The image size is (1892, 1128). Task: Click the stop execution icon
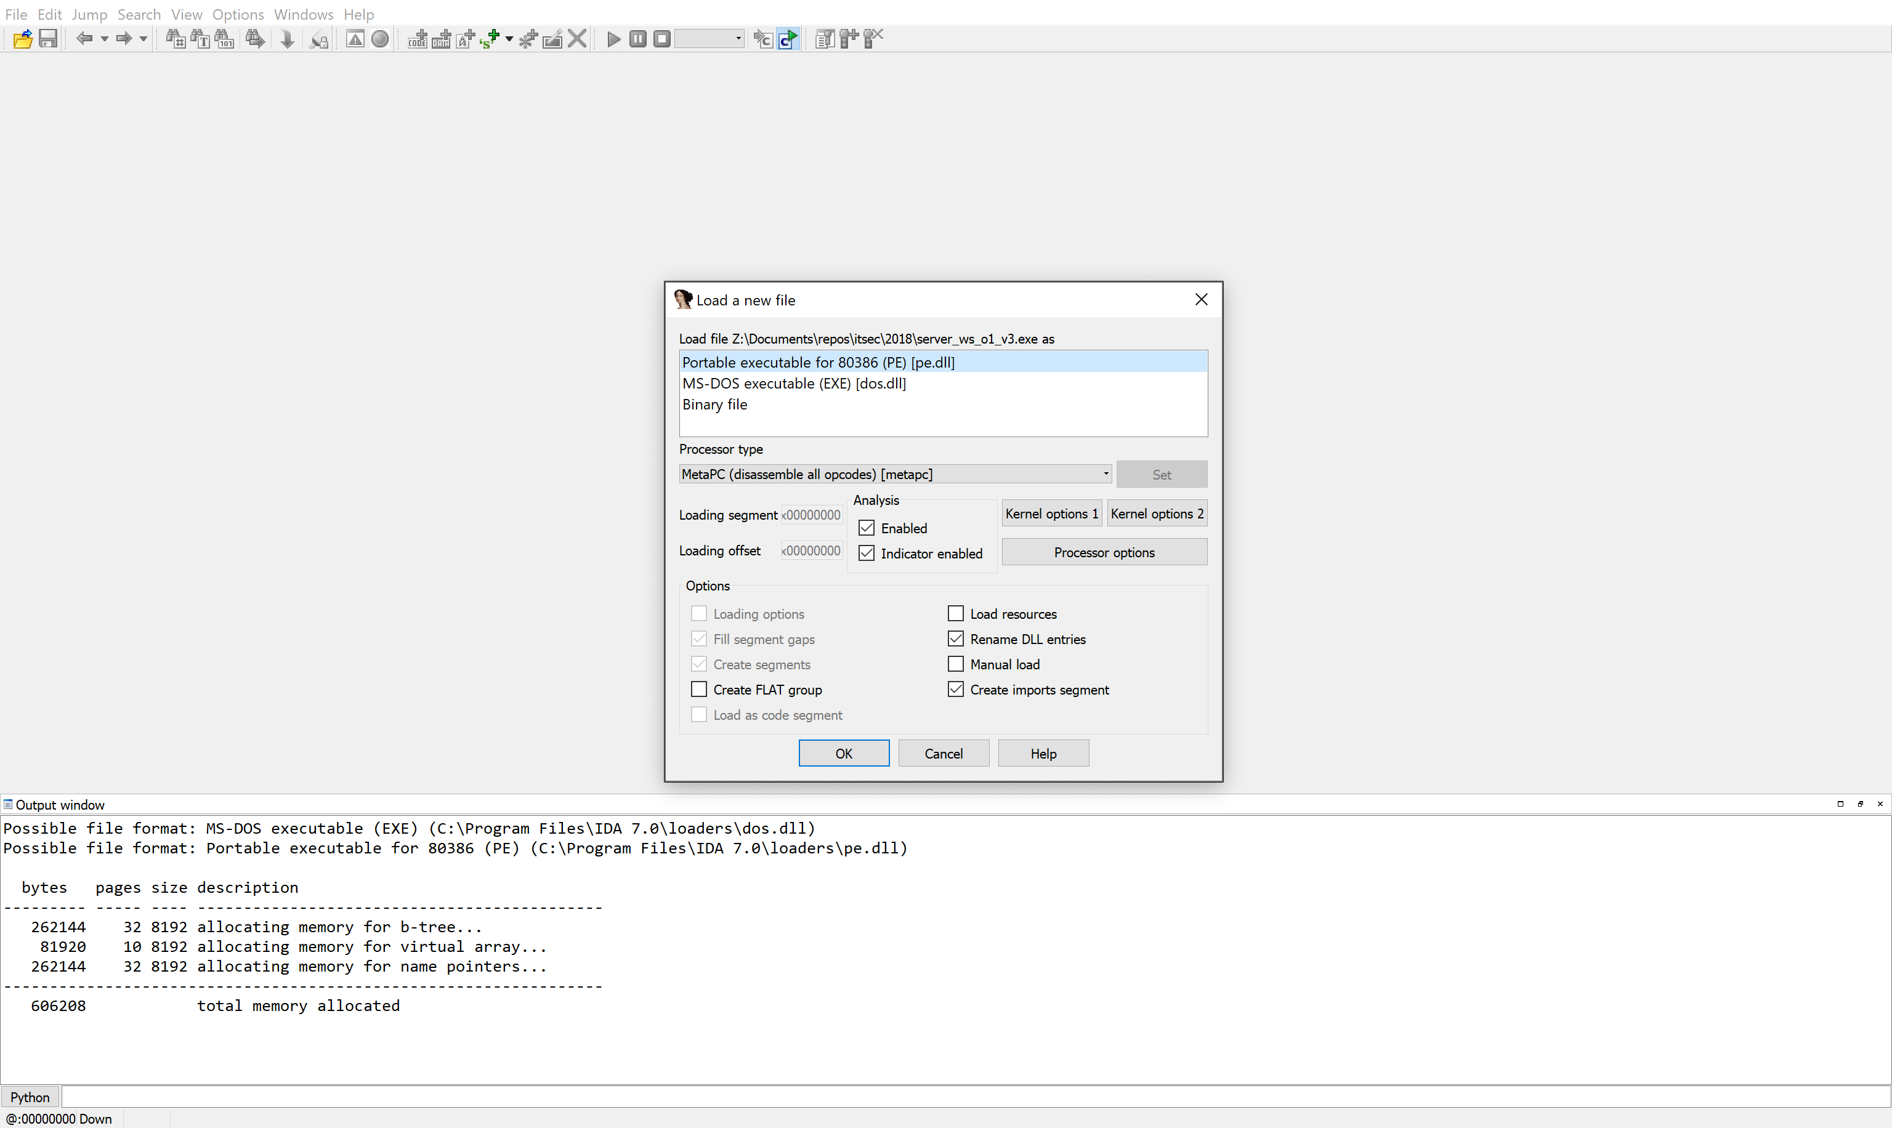(662, 39)
